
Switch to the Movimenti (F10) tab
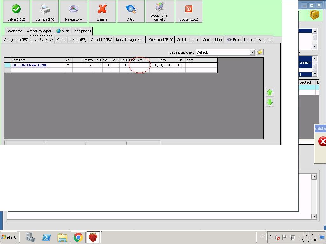[160, 40]
